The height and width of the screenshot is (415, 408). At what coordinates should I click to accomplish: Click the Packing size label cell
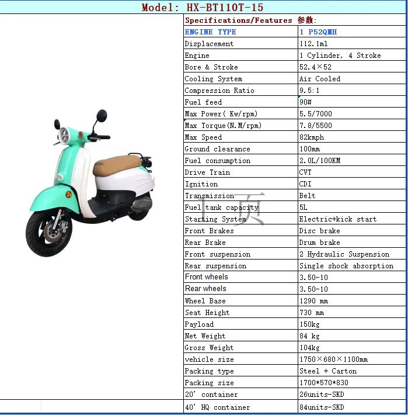240,383
